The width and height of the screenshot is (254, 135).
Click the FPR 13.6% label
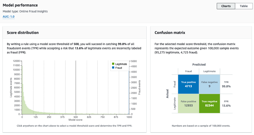click(x=226, y=103)
